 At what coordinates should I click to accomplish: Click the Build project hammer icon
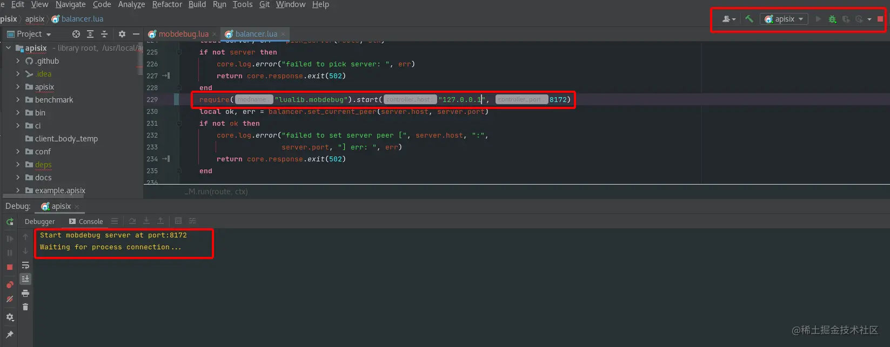(749, 19)
